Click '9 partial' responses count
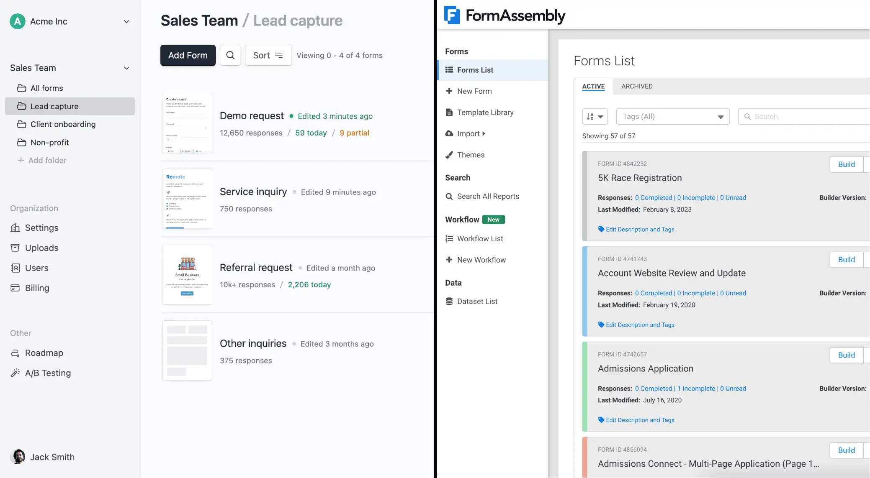The height and width of the screenshot is (478, 870). (354, 133)
